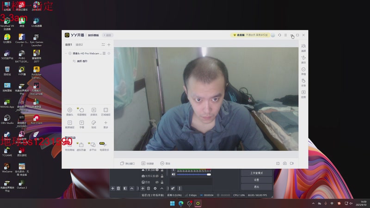Click the 会员版 membership banner
The image size is (370, 208).
coord(250,35)
